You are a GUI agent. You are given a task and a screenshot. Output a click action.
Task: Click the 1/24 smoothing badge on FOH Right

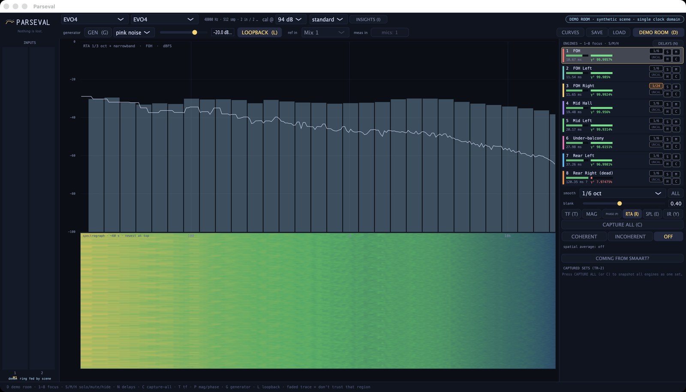pyautogui.click(x=656, y=86)
